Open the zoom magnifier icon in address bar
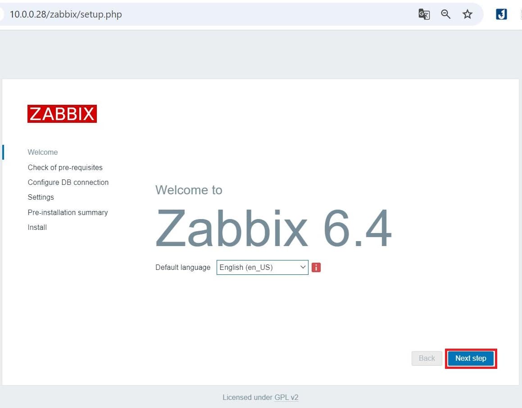This screenshot has width=522, height=408. 445,14
